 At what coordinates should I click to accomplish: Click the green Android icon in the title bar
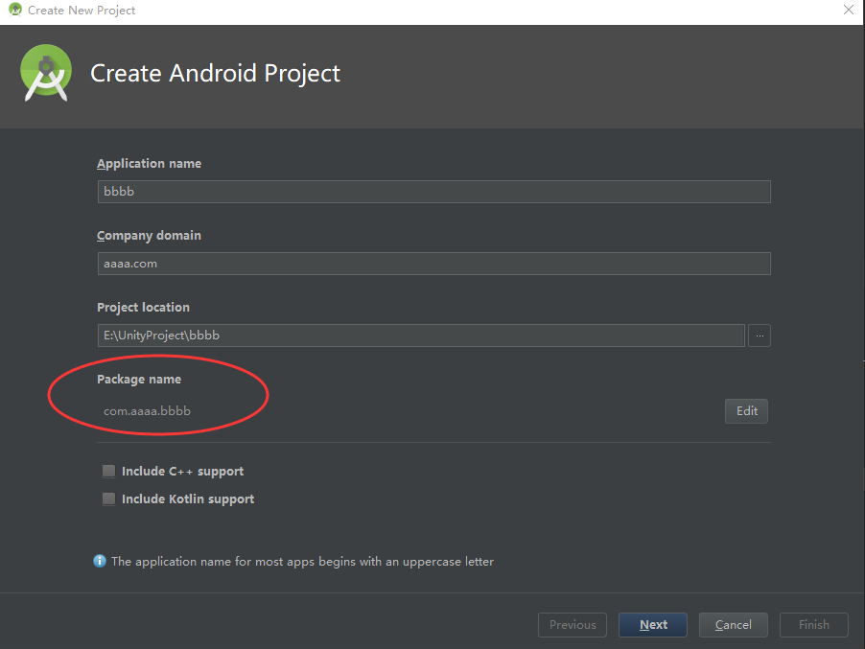tap(13, 11)
